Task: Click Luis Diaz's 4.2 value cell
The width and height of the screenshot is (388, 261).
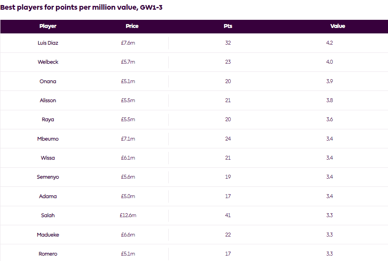Action: [329, 43]
